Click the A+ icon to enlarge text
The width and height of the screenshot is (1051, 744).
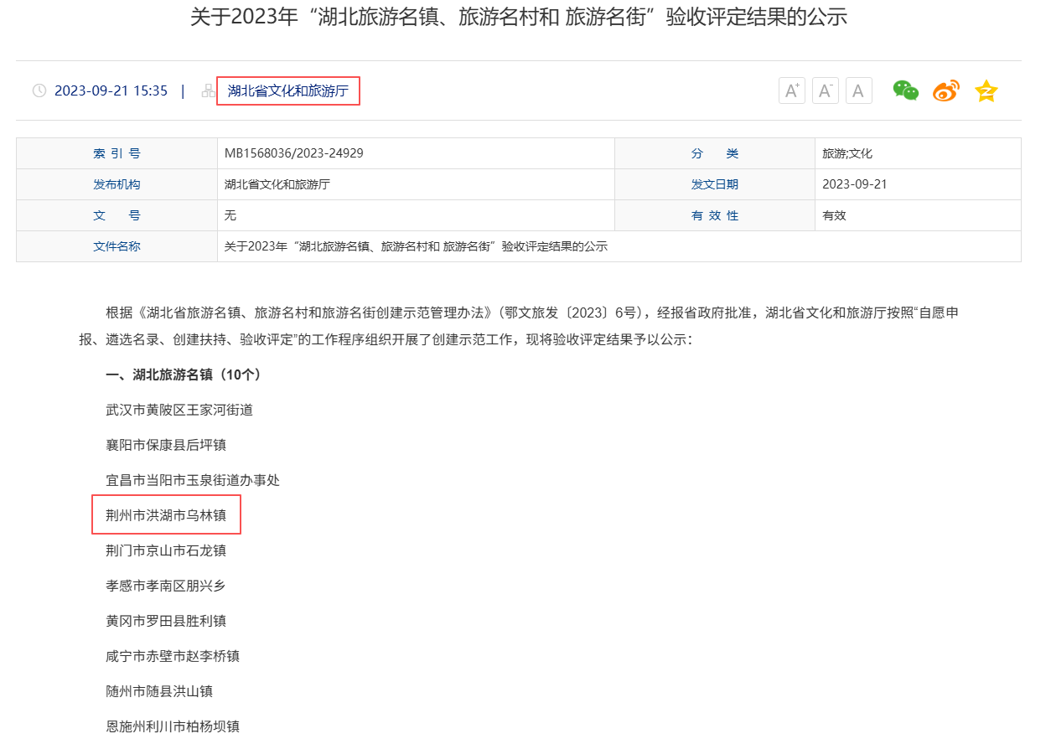click(791, 90)
